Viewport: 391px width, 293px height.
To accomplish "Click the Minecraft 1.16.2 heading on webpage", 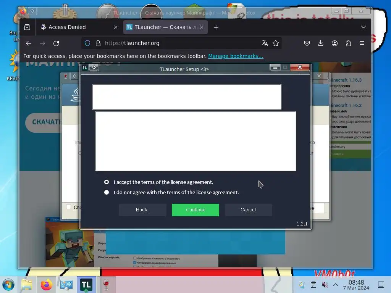I will point(346,105).
